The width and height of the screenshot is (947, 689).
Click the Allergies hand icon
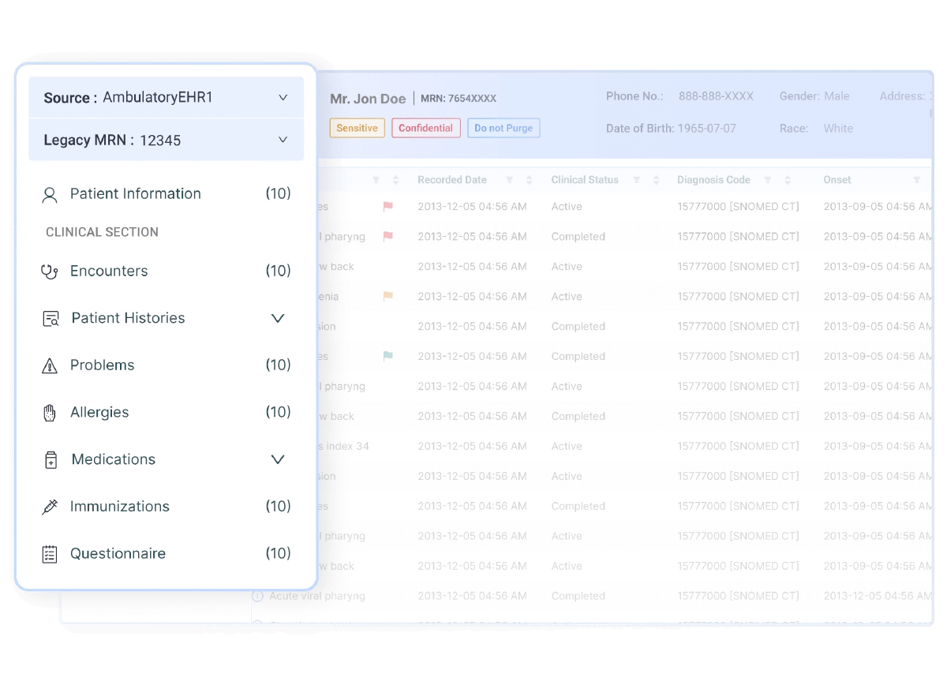[50, 413]
